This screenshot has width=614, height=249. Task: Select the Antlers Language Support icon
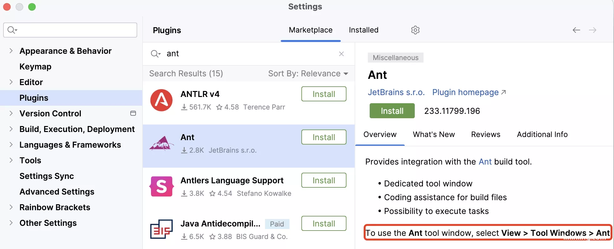point(161,186)
